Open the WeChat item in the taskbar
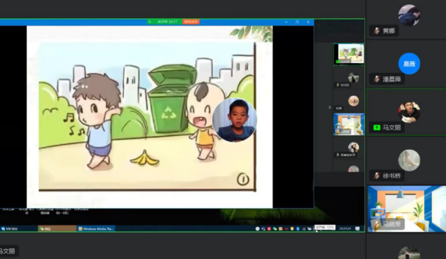This screenshot has width=446, height=259. (x=57, y=228)
